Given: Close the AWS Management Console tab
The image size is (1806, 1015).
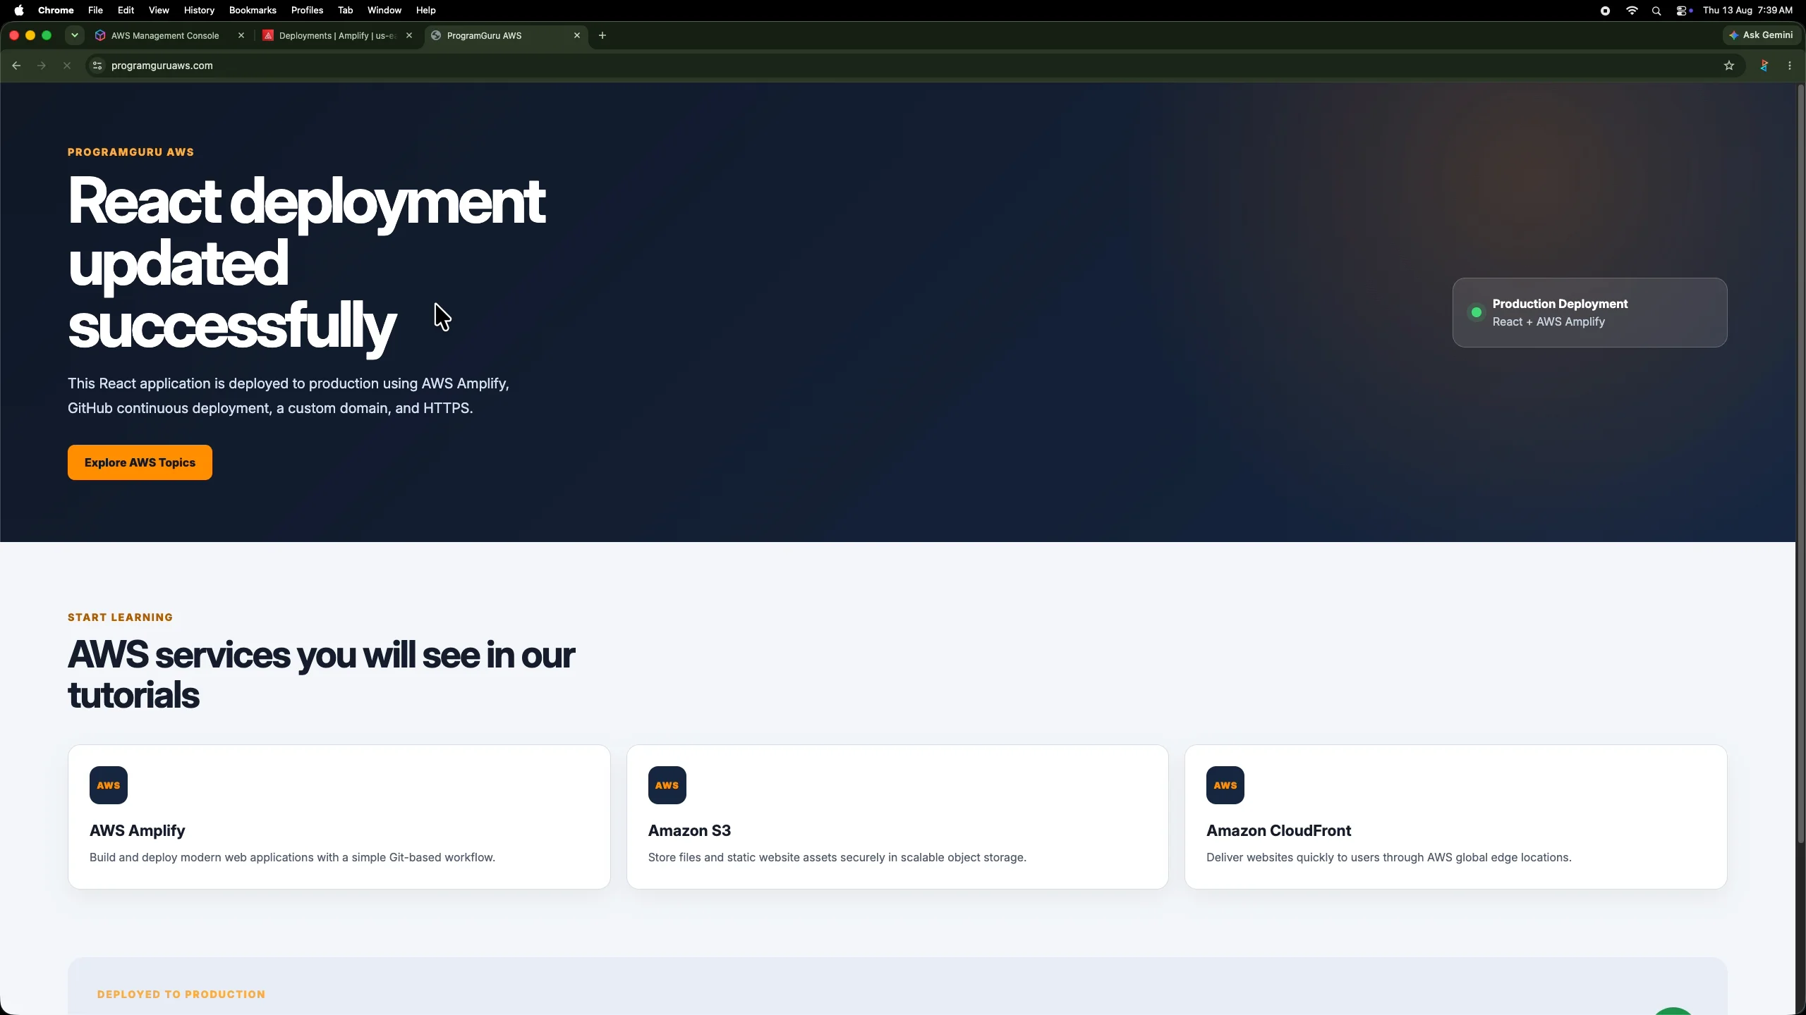Looking at the screenshot, I should point(241,35).
